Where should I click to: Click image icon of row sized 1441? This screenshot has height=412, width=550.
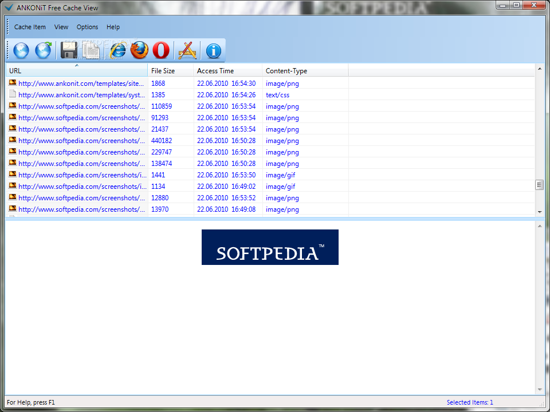click(x=13, y=174)
